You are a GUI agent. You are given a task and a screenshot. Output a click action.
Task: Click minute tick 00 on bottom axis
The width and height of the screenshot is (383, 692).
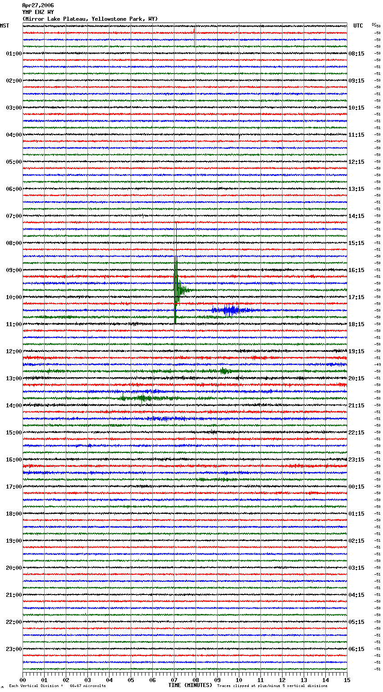(x=23, y=680)
